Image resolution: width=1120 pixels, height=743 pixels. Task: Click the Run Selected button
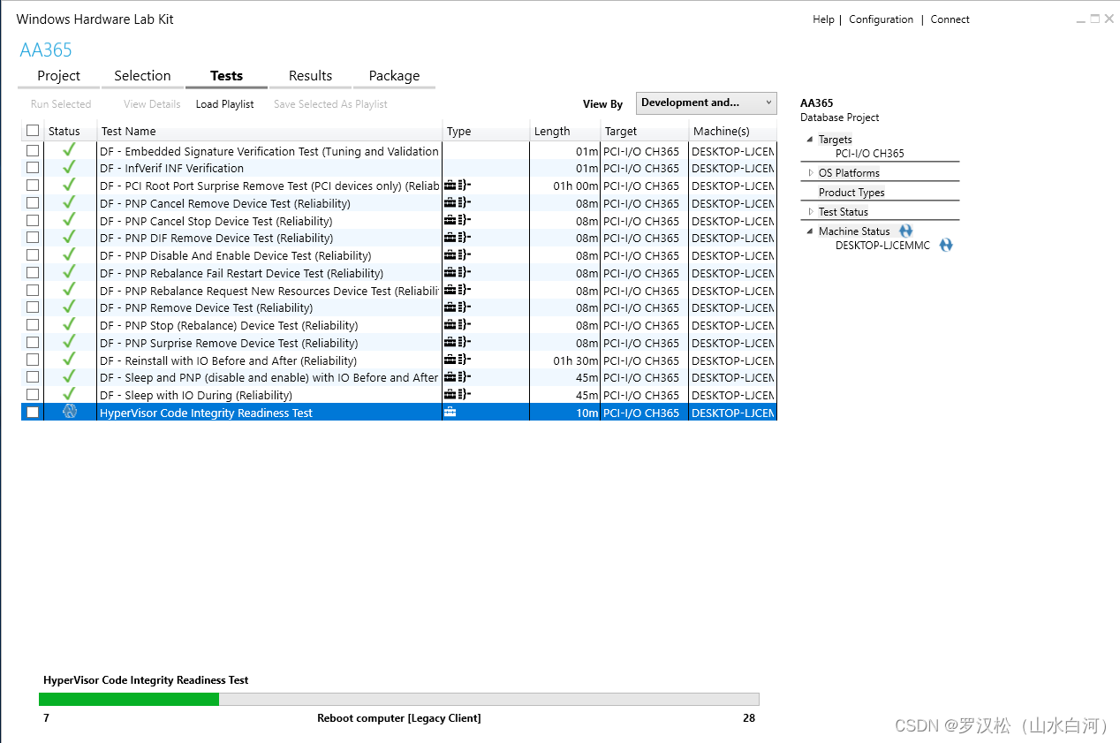(x=61, y=104)
